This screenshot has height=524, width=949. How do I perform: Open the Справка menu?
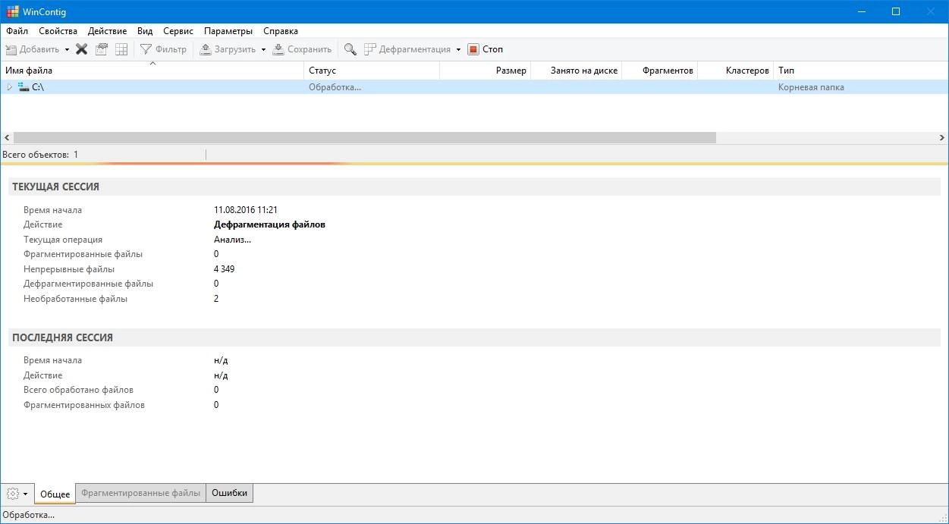280,31
